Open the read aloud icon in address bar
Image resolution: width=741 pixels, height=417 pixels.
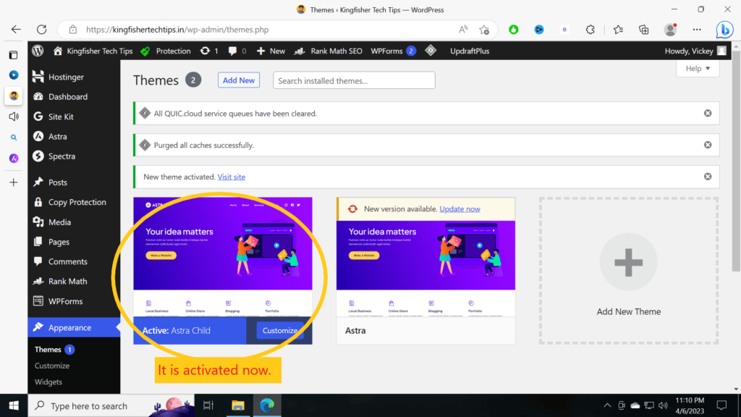click(x=463, y=29)
